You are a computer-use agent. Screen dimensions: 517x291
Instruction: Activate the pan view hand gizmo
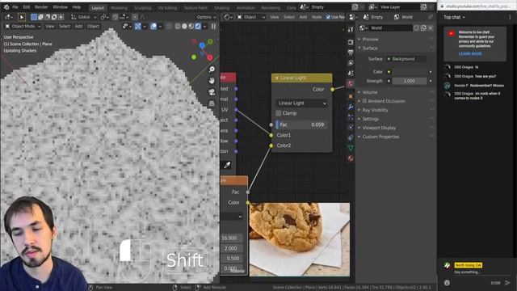212,81
